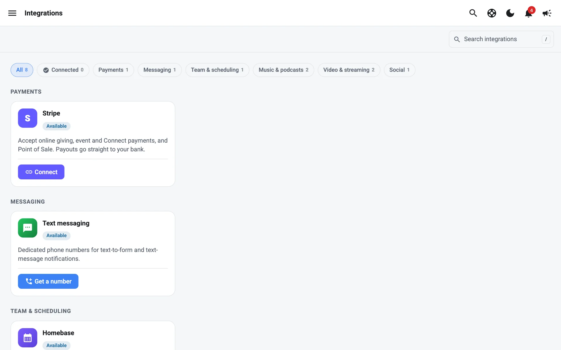Click the Homebase calendar icon

click(27, 338)
